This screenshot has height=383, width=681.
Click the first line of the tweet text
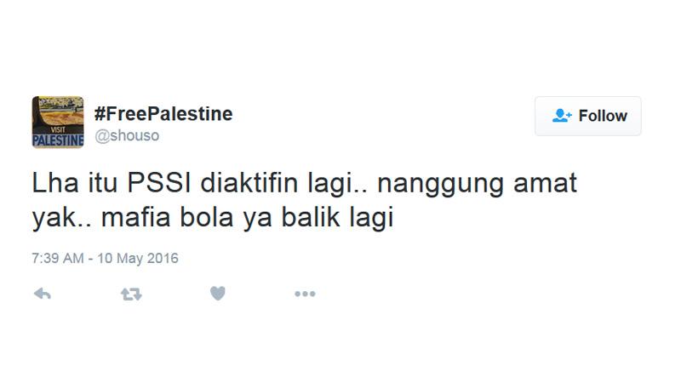point(305,184)
